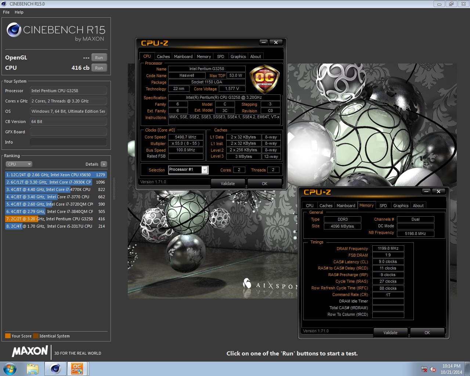Run the CPU benchmark

tap(99, 68)
